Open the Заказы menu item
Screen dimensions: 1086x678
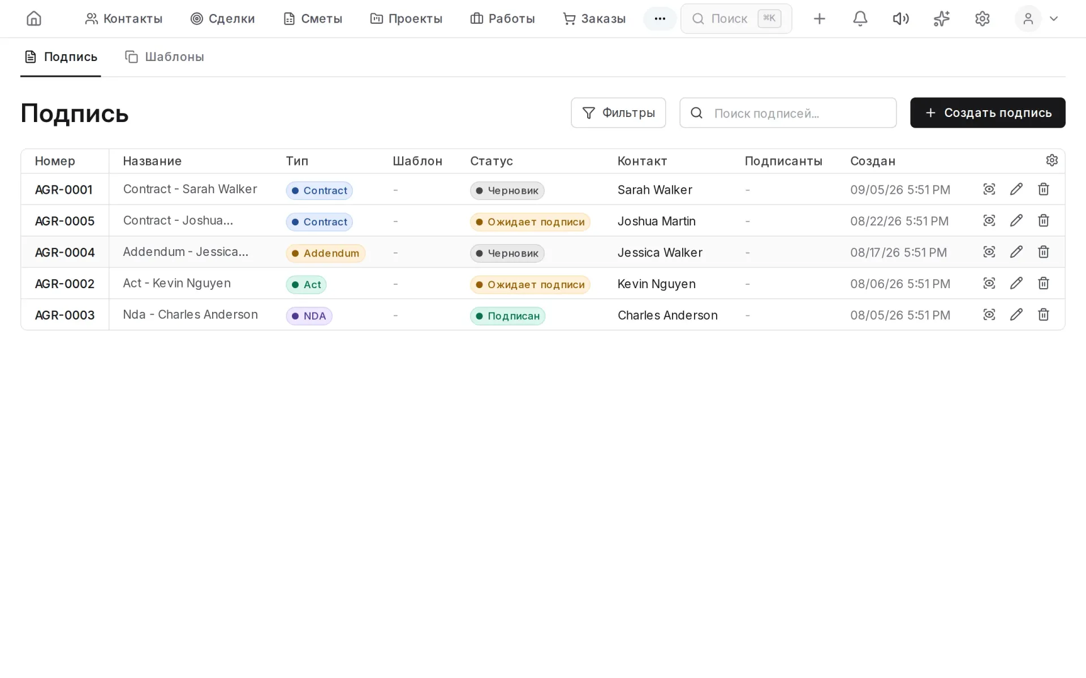pos(594,19)
